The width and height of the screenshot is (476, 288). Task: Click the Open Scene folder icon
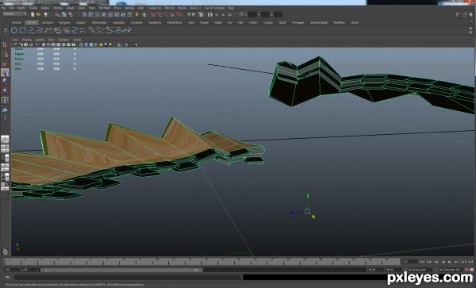coord(39,14)
